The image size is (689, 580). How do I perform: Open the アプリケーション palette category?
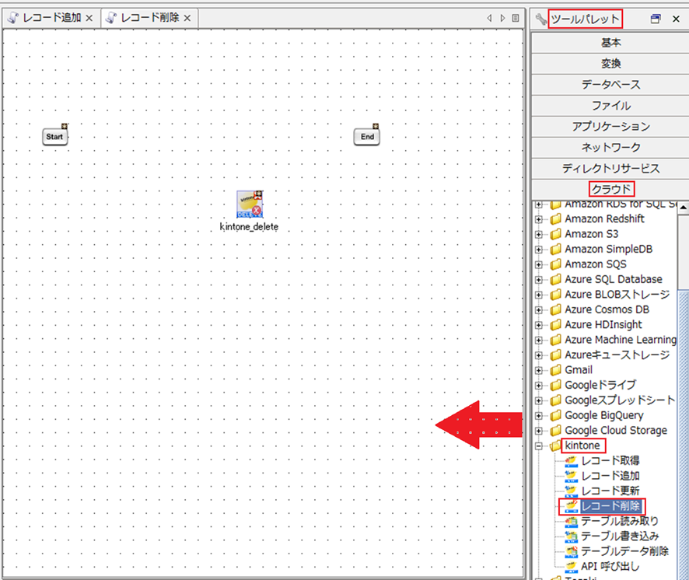(x=610, y=127)
